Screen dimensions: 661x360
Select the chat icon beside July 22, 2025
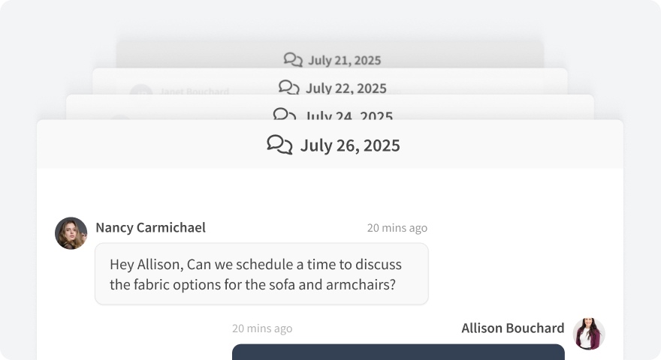[x=289, y=88]
